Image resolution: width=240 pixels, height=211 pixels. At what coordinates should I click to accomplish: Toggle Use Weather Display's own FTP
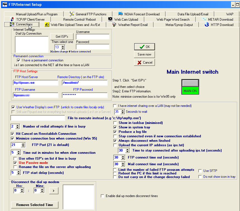[13, 107]
